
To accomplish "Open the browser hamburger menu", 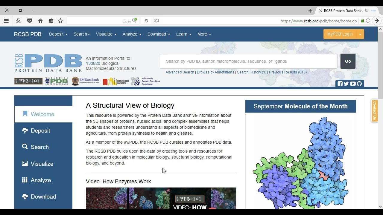I will [6, 21].
